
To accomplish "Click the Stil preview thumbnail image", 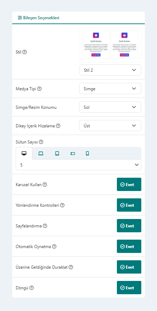I will tap(110, 45).
